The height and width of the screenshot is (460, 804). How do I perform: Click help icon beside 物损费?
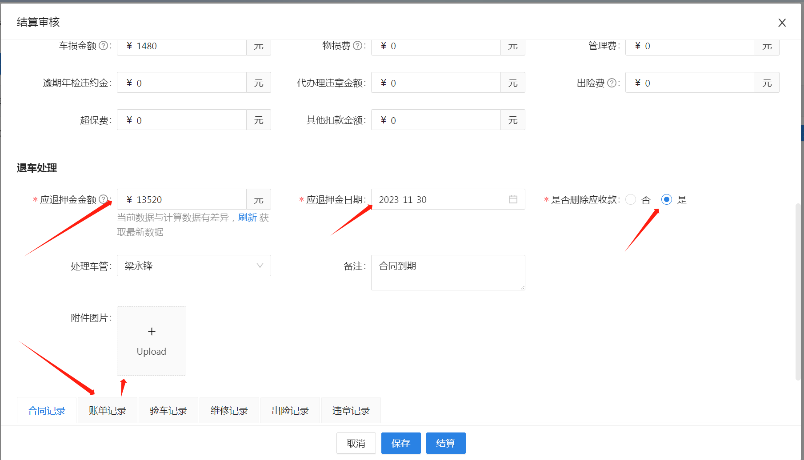(357, 46)
